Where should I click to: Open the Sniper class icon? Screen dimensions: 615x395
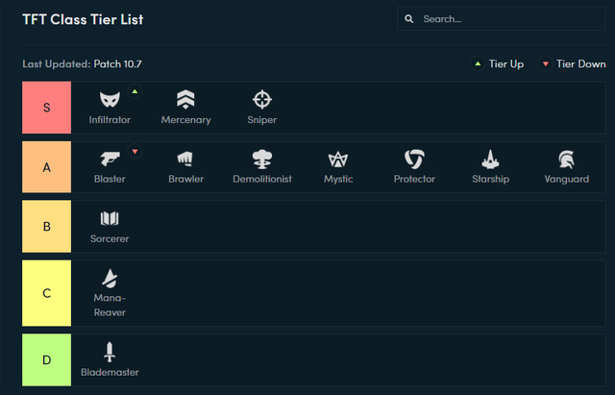[x=260, y=100]
